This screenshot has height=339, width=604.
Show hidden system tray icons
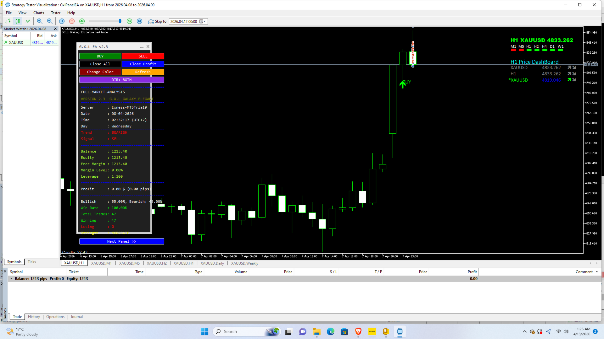click(x=524, y=331)
